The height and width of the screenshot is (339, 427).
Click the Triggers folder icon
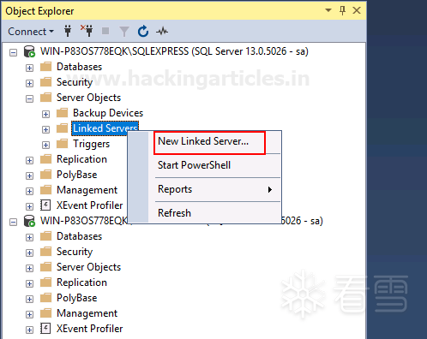tap(62, 144)
